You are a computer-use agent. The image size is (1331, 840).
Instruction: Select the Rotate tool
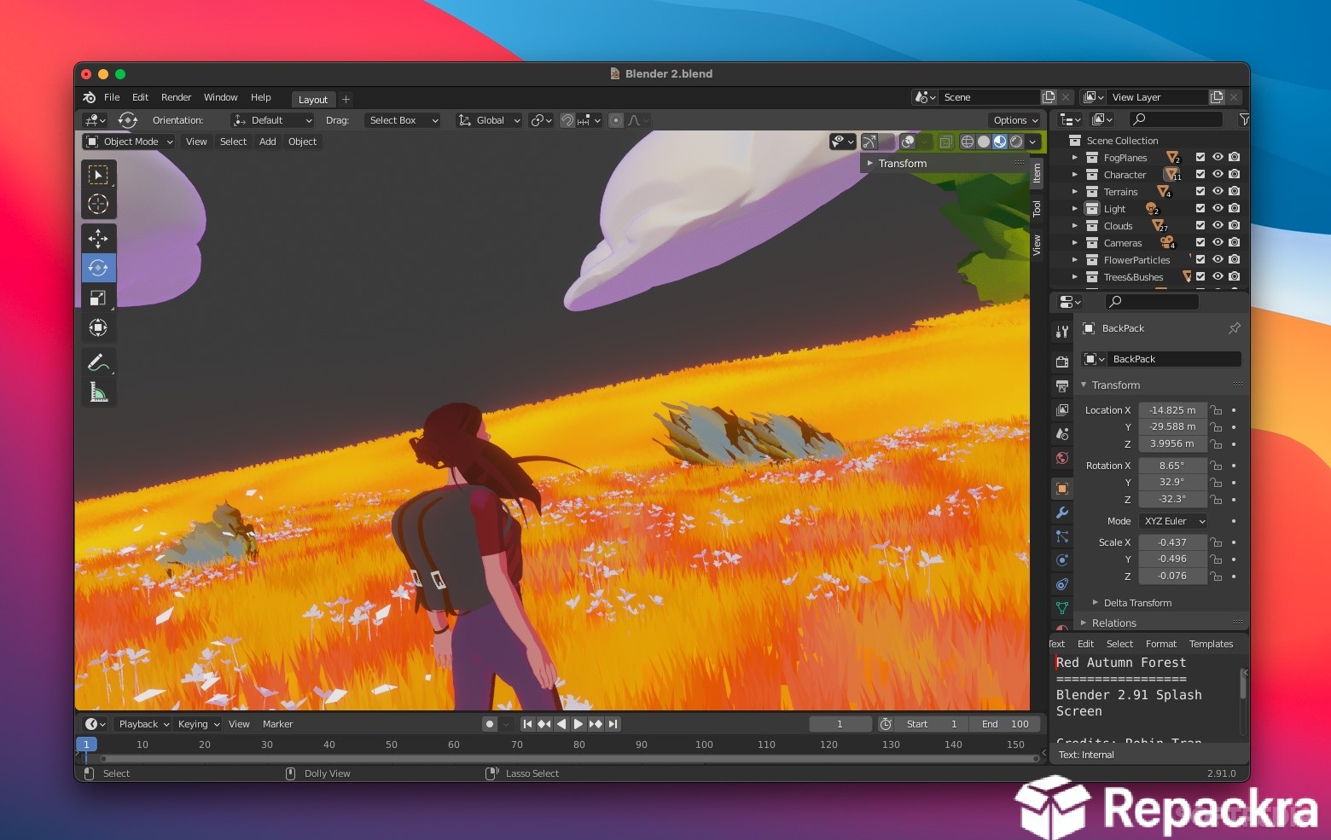coord(98,268)
